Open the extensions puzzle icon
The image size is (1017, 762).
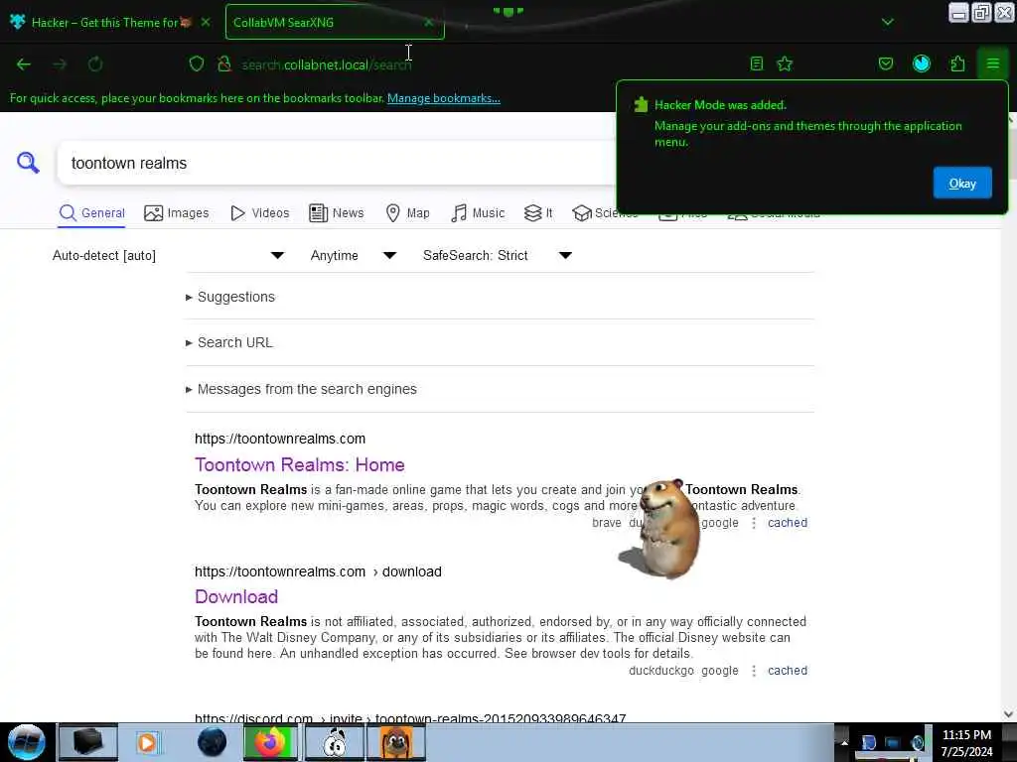pos(957,63)
